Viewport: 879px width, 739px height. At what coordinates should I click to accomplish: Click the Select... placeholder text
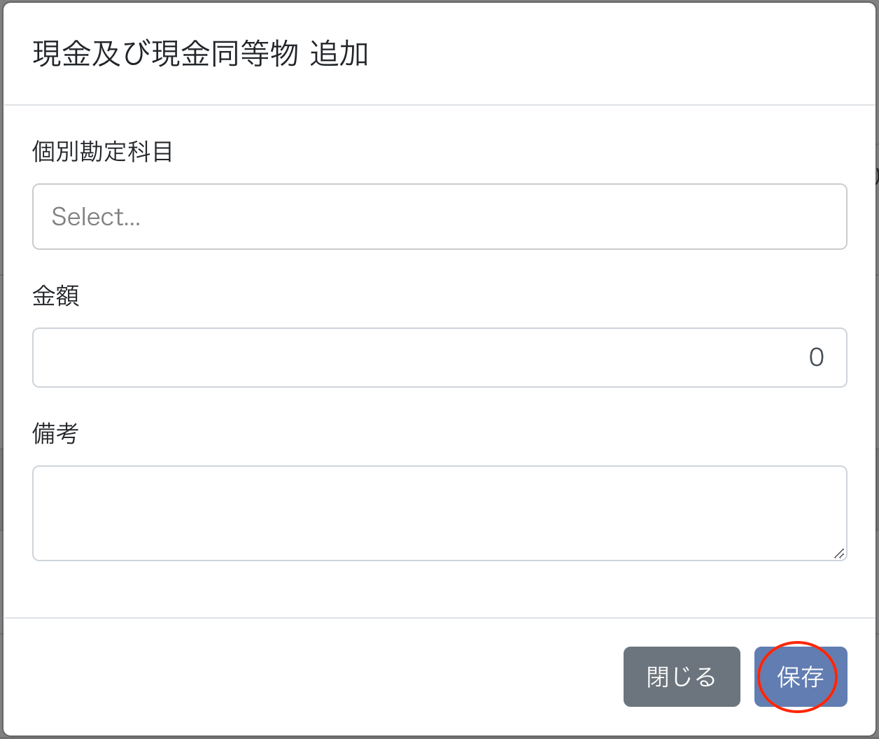(x=97, y=217)
